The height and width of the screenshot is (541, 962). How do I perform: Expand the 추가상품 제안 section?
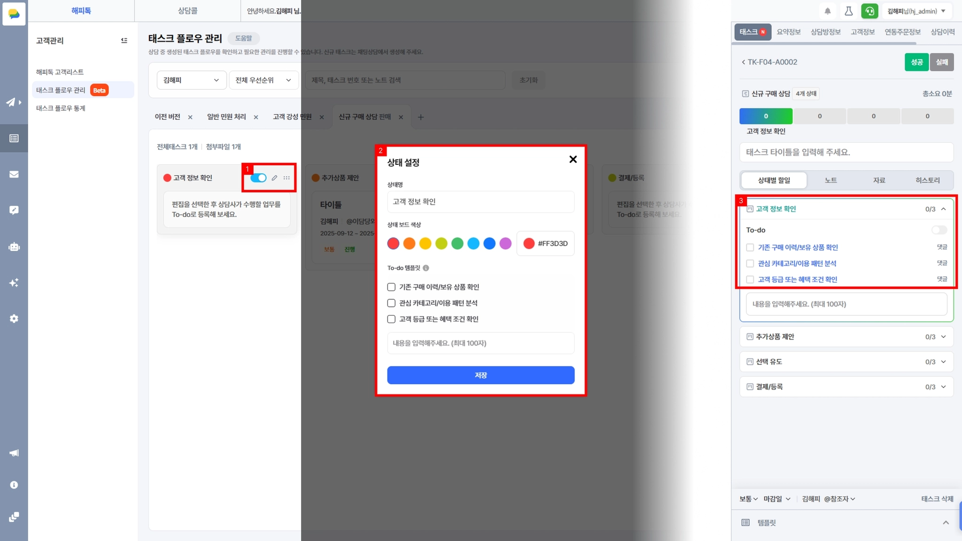pos(943,337)
